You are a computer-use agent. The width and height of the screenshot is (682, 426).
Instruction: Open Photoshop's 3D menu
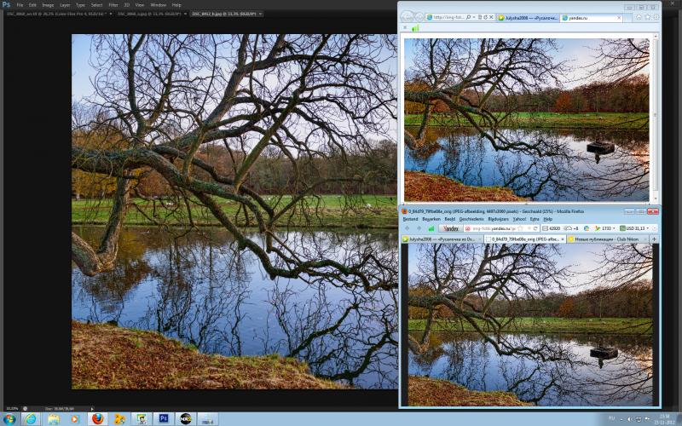126,5
